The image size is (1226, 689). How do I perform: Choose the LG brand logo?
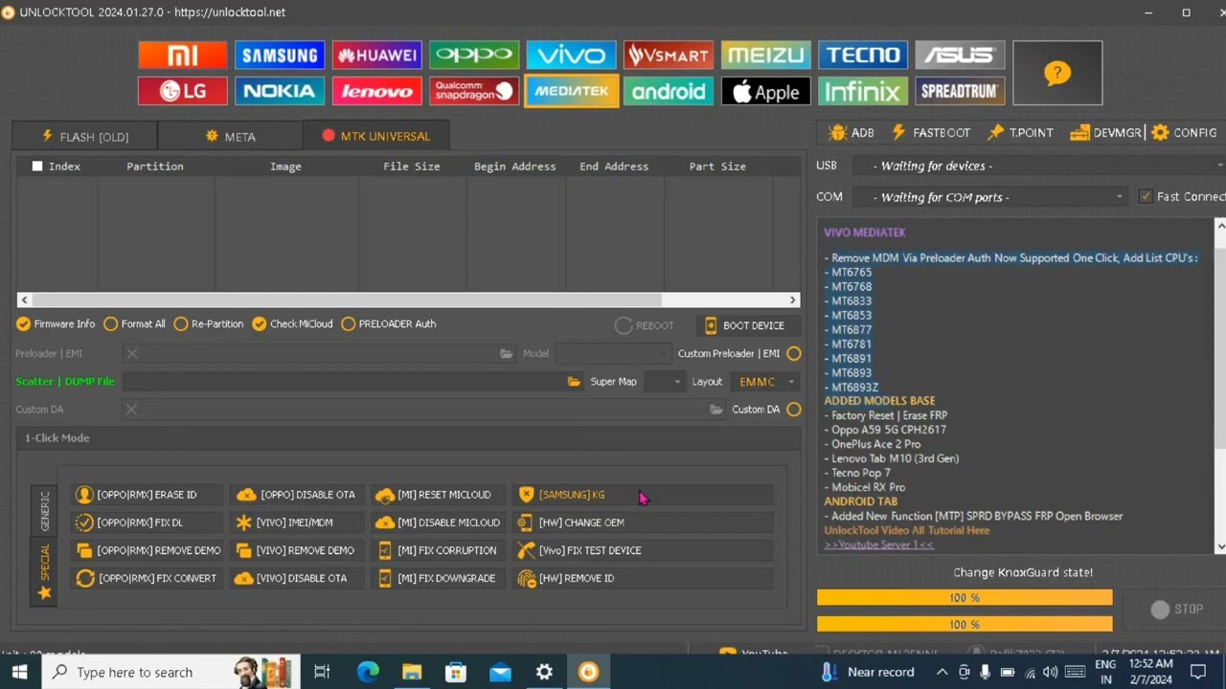(182, 91)
